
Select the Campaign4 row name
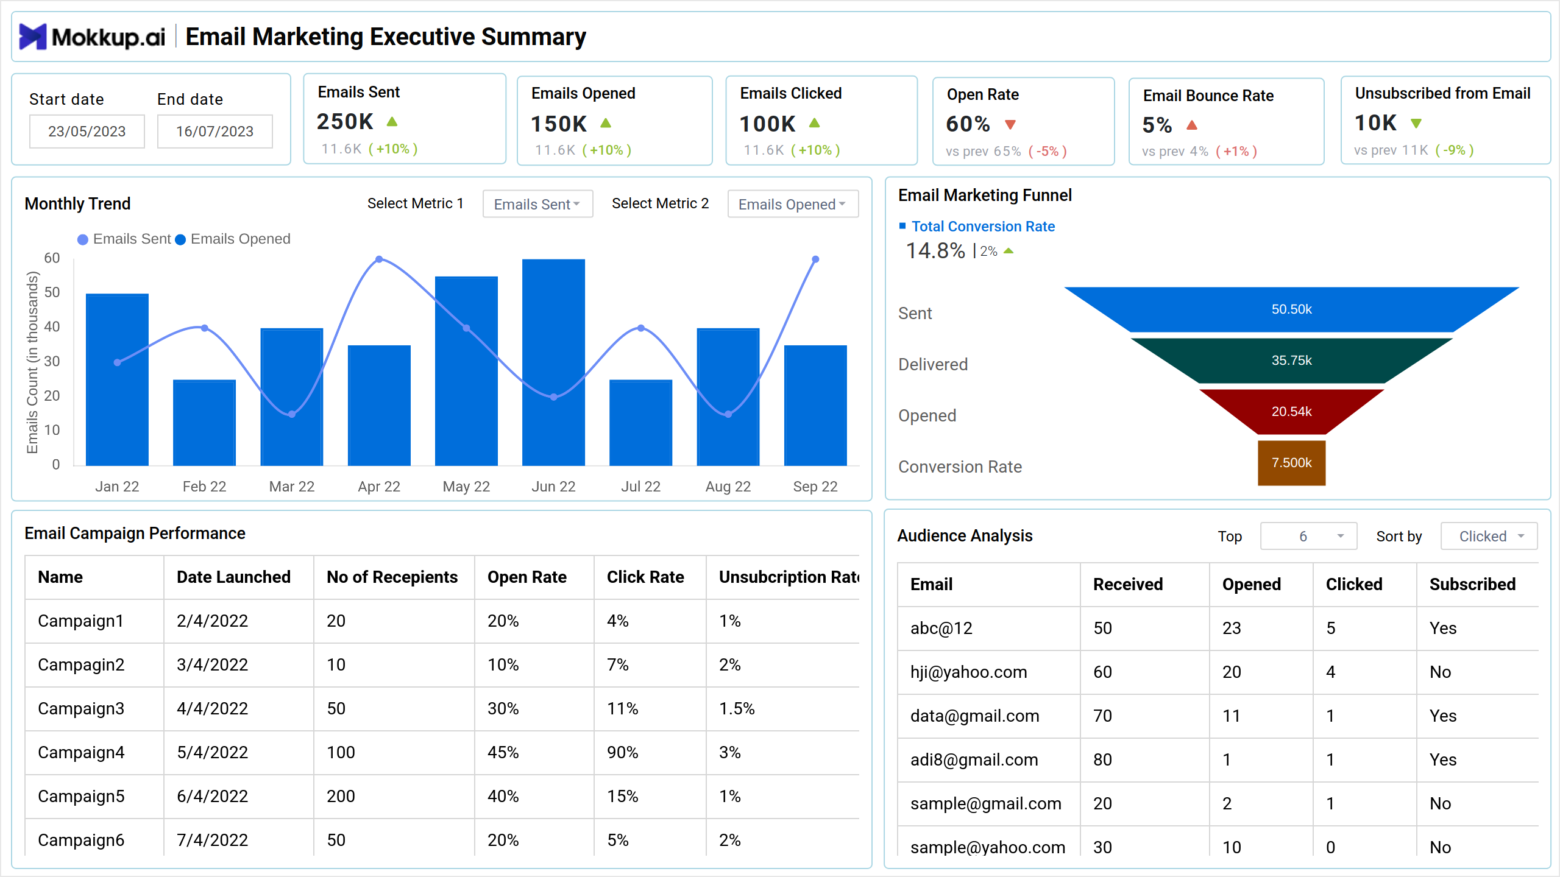click(81, 752)
